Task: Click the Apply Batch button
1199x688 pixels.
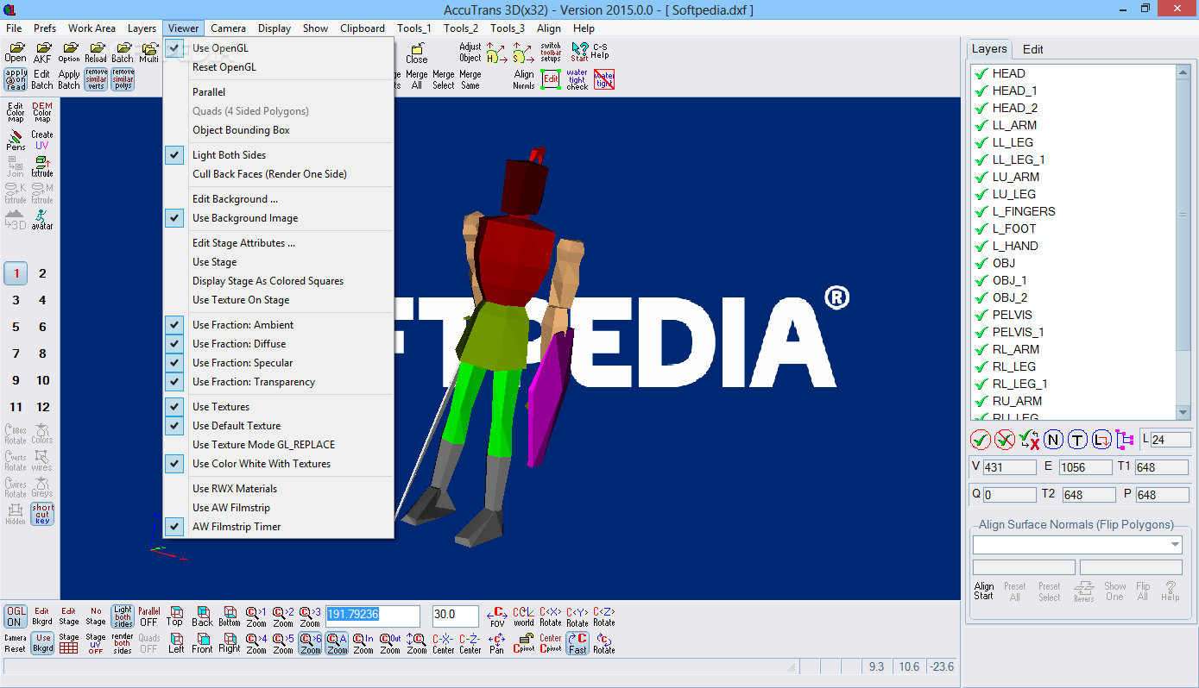Action: point(69,79)
